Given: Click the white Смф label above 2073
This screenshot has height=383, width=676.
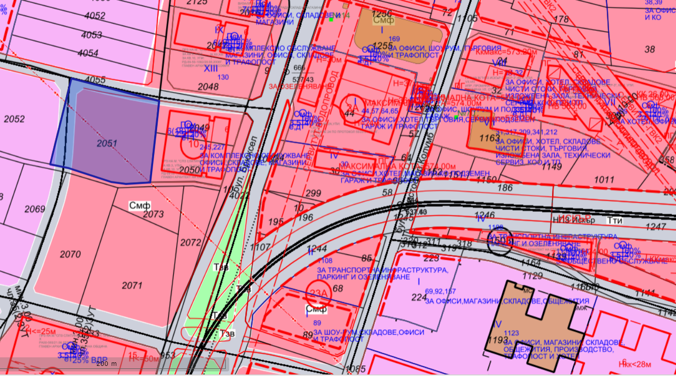Looking at the screenshot, I should point(140,205).
